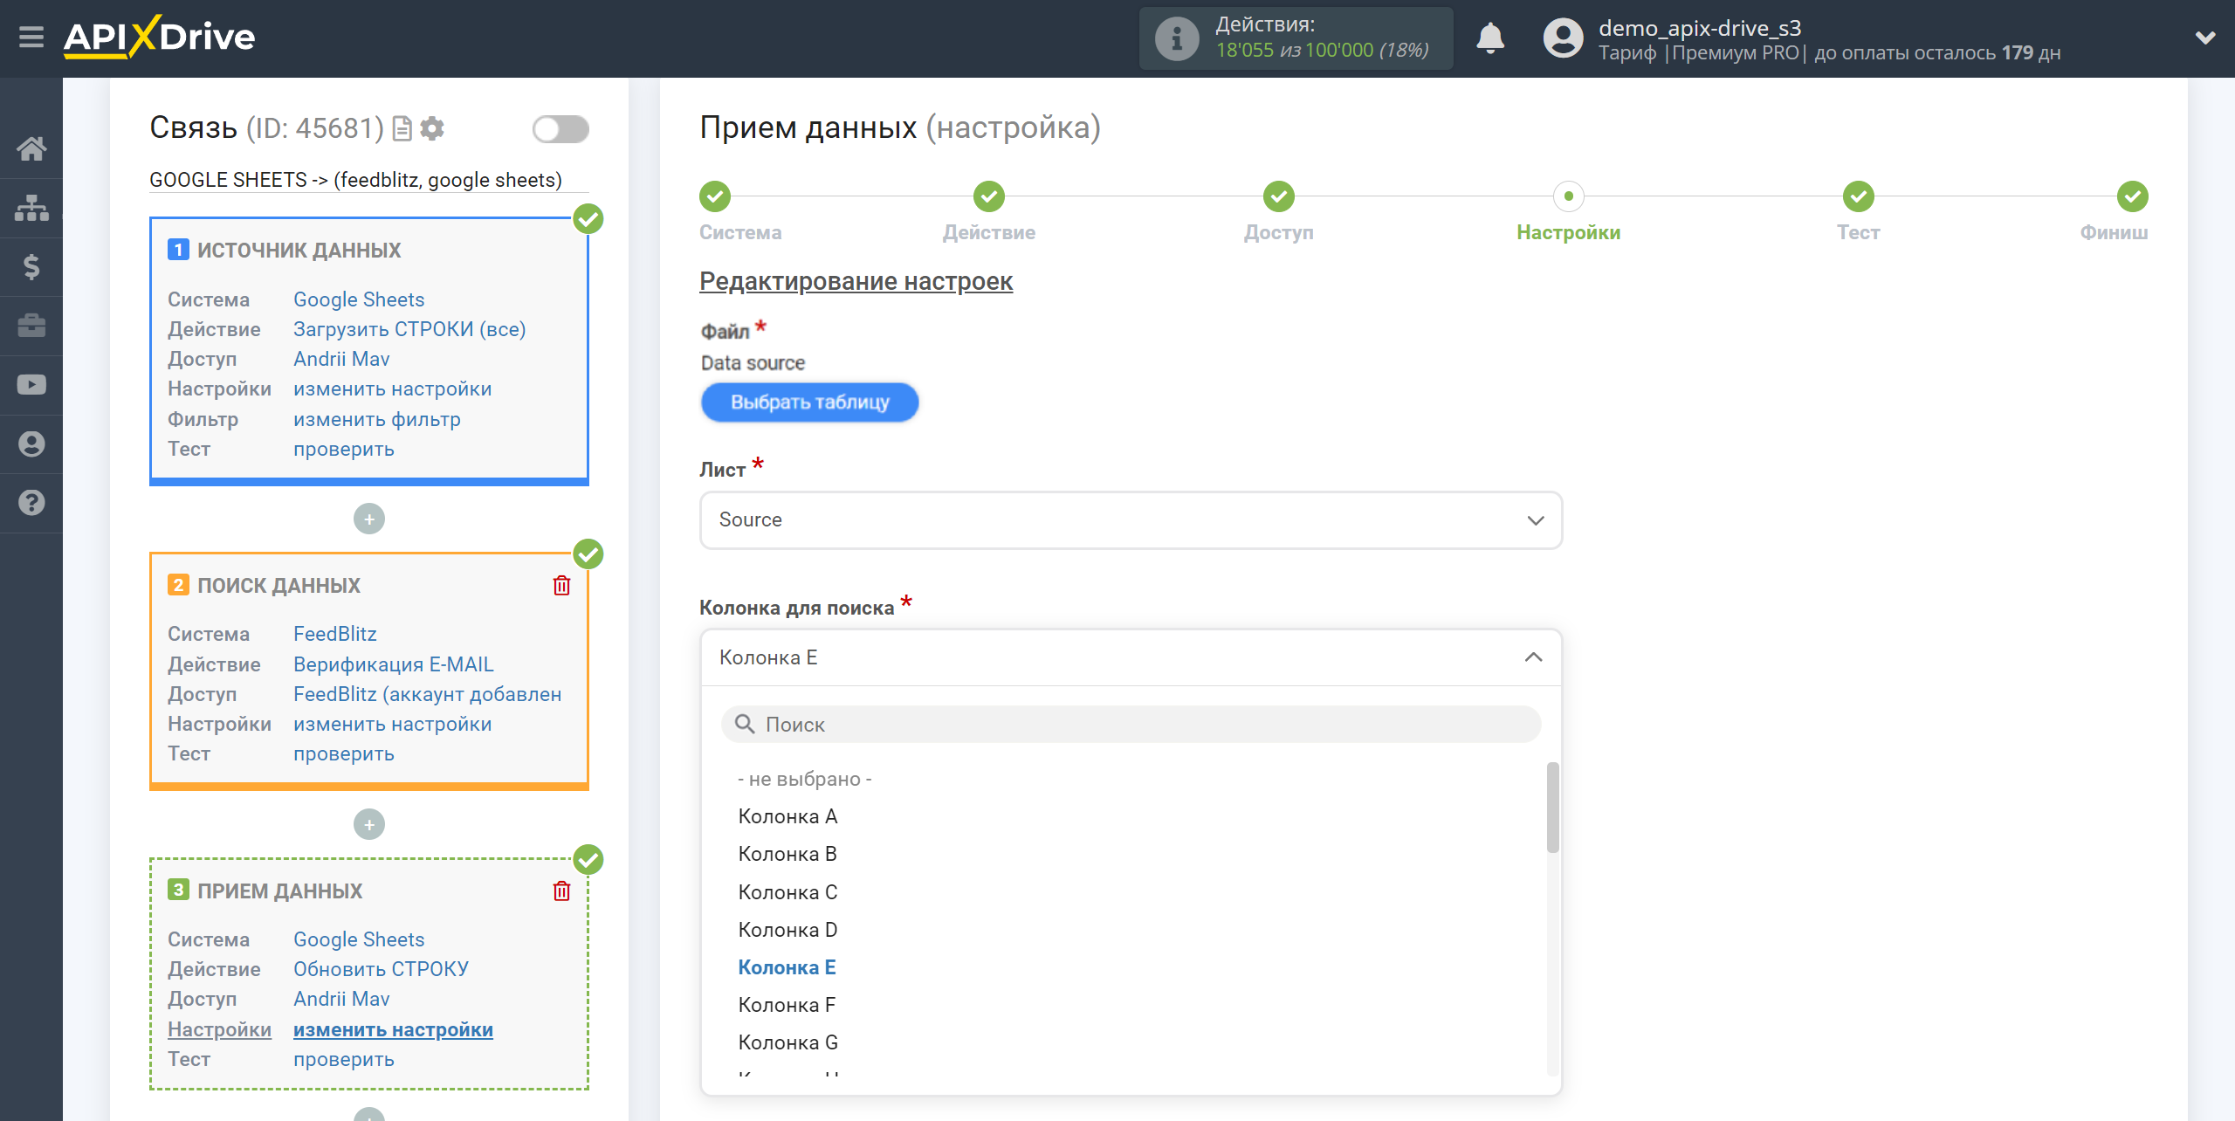2235x1121 pixels.
Task: Click the Редактирование настроек heading
Action: point(856,281)
